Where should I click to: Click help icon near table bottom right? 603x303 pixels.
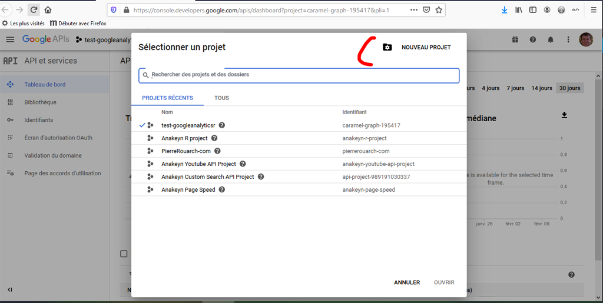571,275
